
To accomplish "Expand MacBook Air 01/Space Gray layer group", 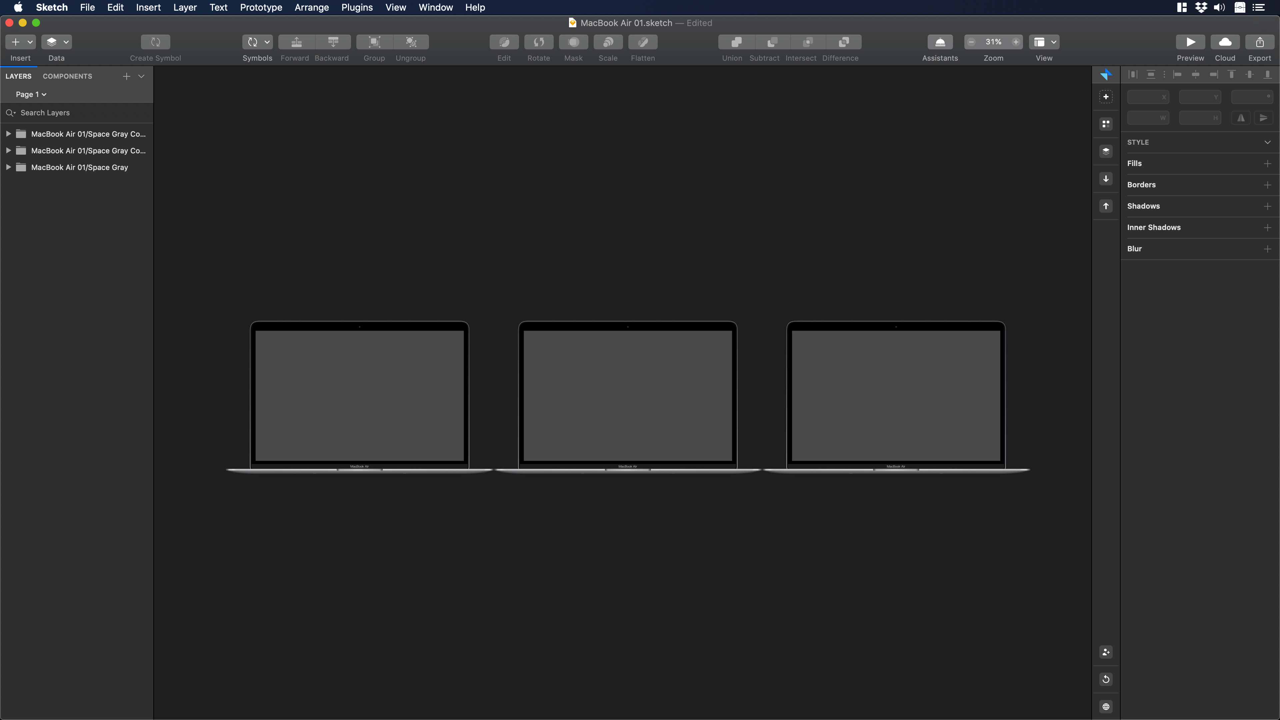I will click(x=8, y=167).
